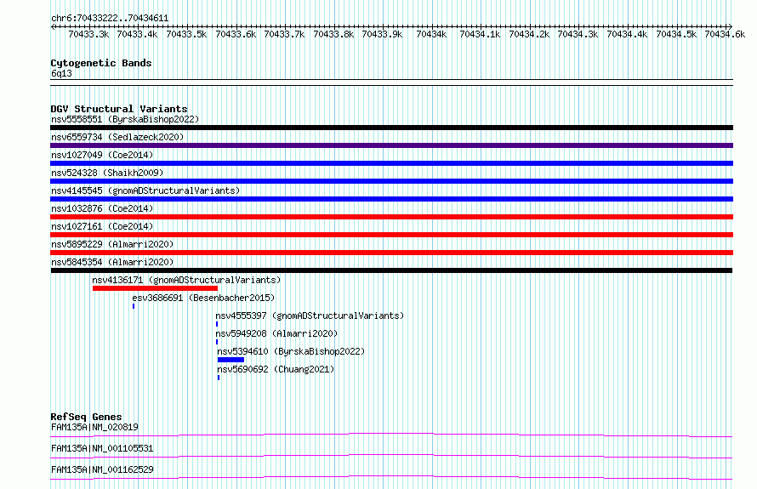Open the nsv5690692 (Chuang2021) label
The width and height of the screenshot is (757, 489).
coord(276,369)
